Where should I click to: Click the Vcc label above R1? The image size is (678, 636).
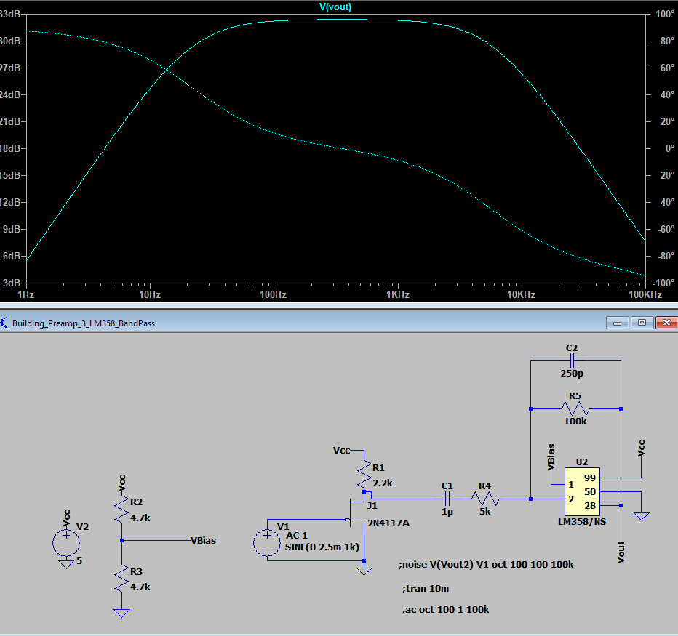point(342,450)
